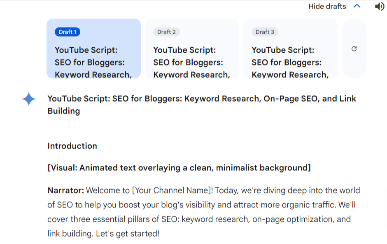Click the sparkle avatar next to the response
The height and width of the screenshot is (244, 387).
[29, 99]
